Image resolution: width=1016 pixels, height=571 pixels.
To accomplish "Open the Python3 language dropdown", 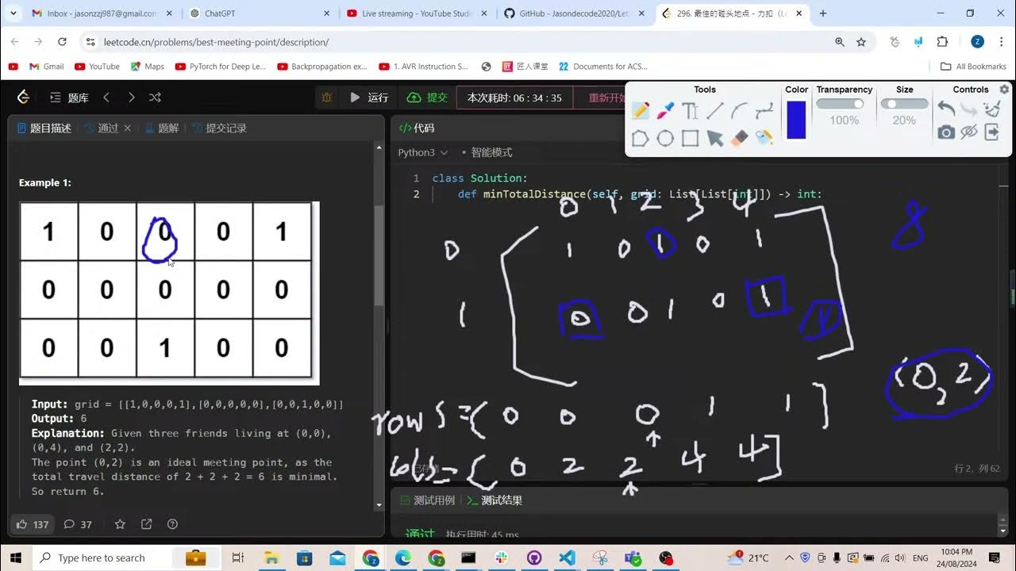I will [x=423, y=152].
